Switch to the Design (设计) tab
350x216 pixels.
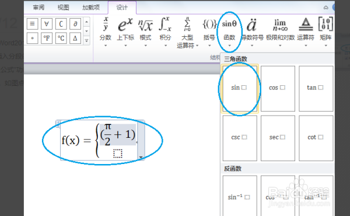(122, 8)
